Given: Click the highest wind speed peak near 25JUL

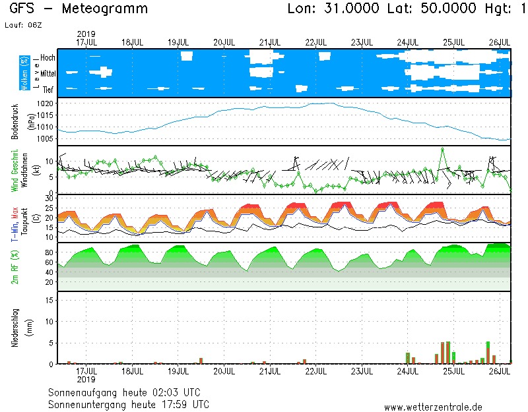Looking at the screenshot, I should click(442, 148).
